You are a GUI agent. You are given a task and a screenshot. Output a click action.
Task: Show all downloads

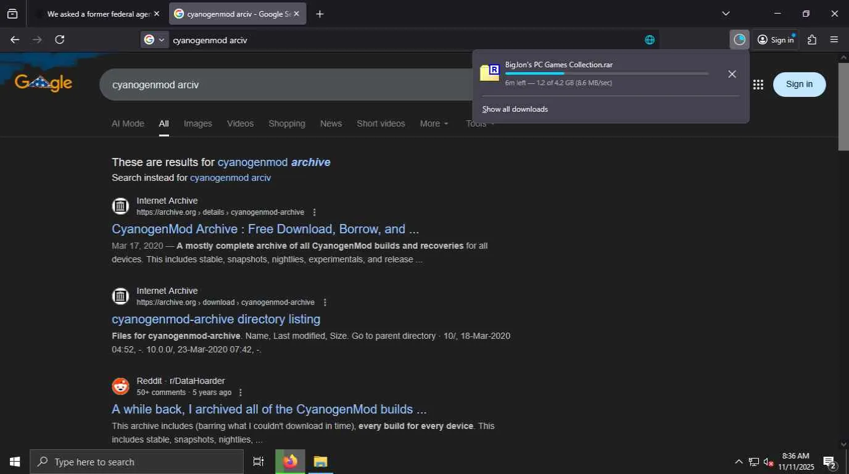pos(515,109)
